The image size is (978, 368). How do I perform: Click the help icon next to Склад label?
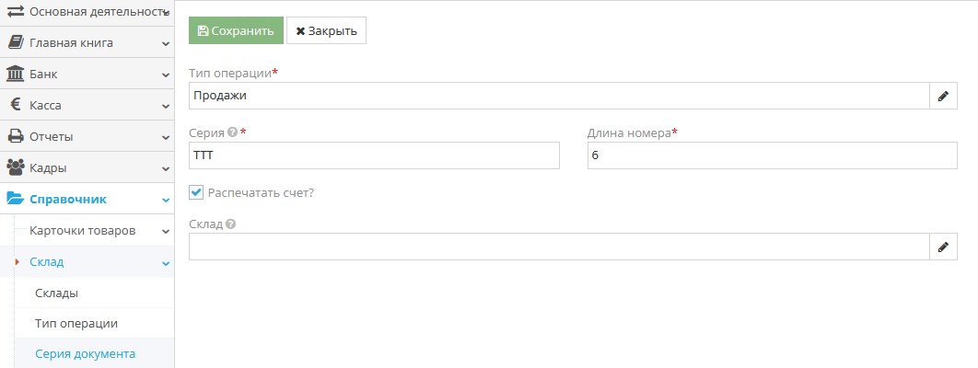(x=230, y=224)
